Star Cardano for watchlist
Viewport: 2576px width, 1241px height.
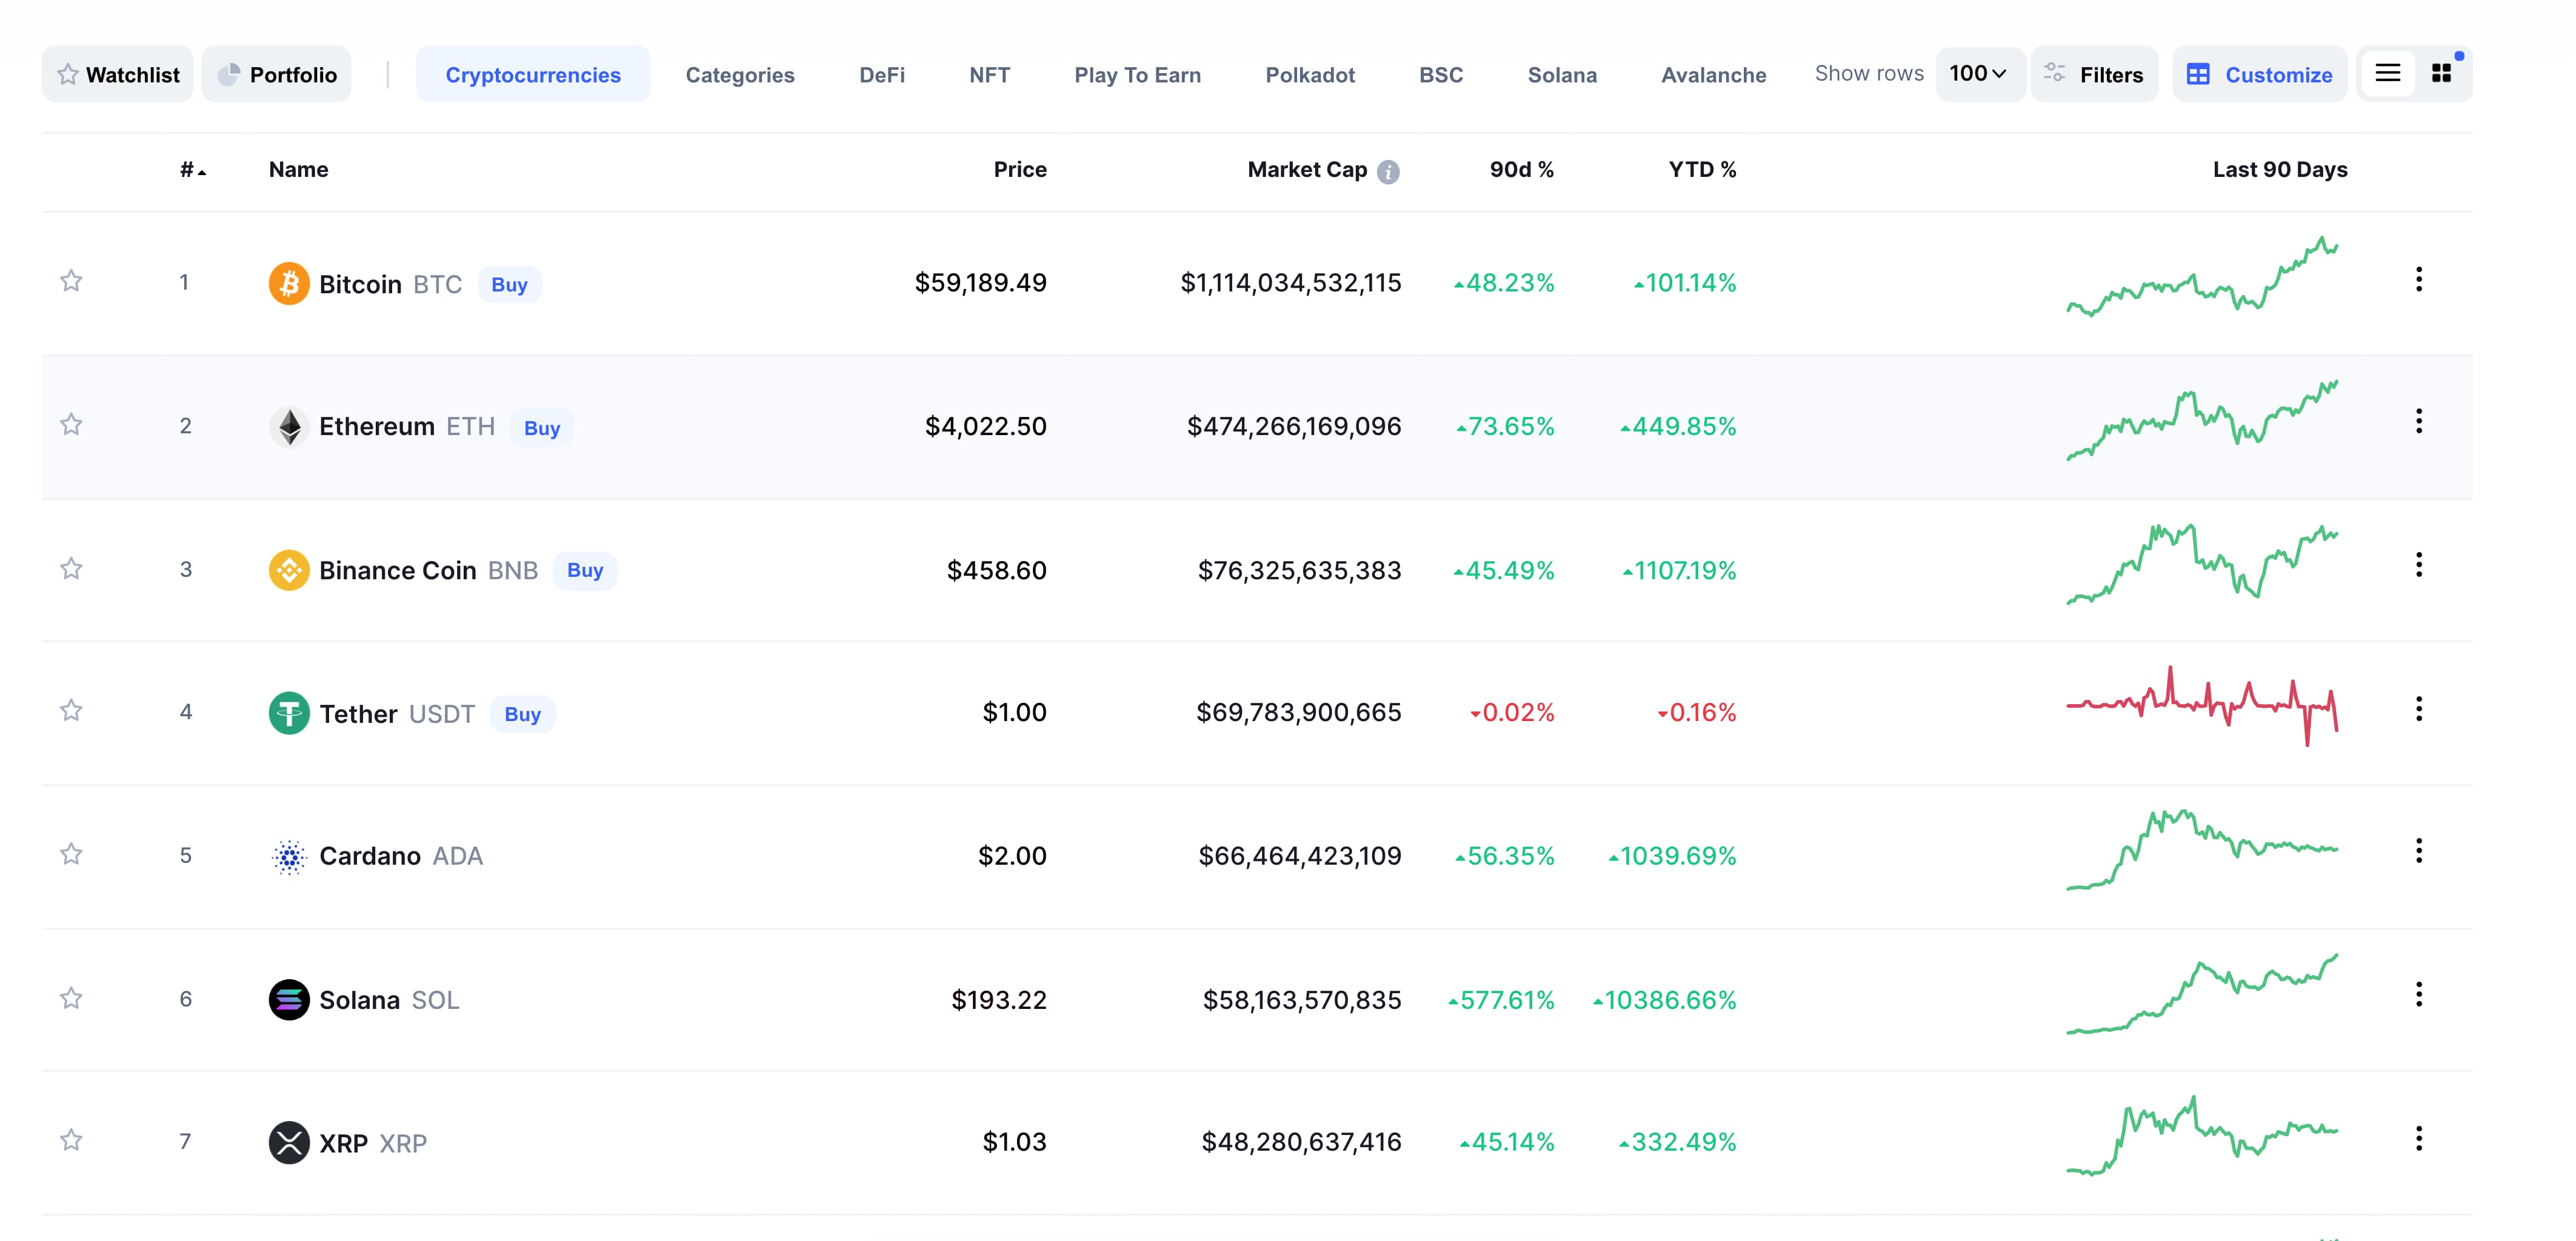(x=71, y=854)
